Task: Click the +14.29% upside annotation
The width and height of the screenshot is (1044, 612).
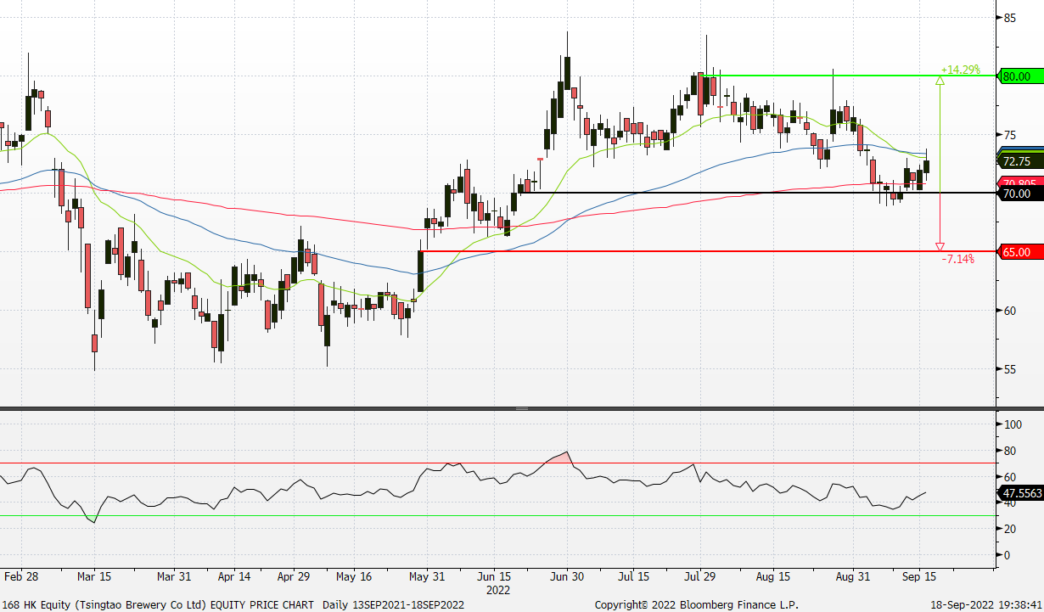Action: tap(960, 70)
